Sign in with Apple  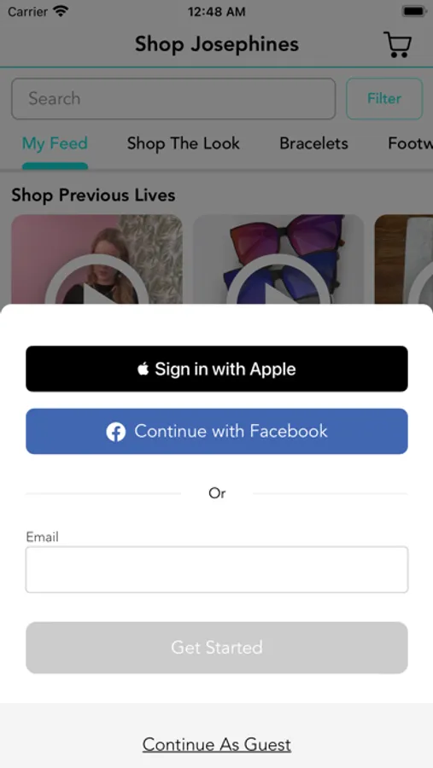click(x=217, y=369)
